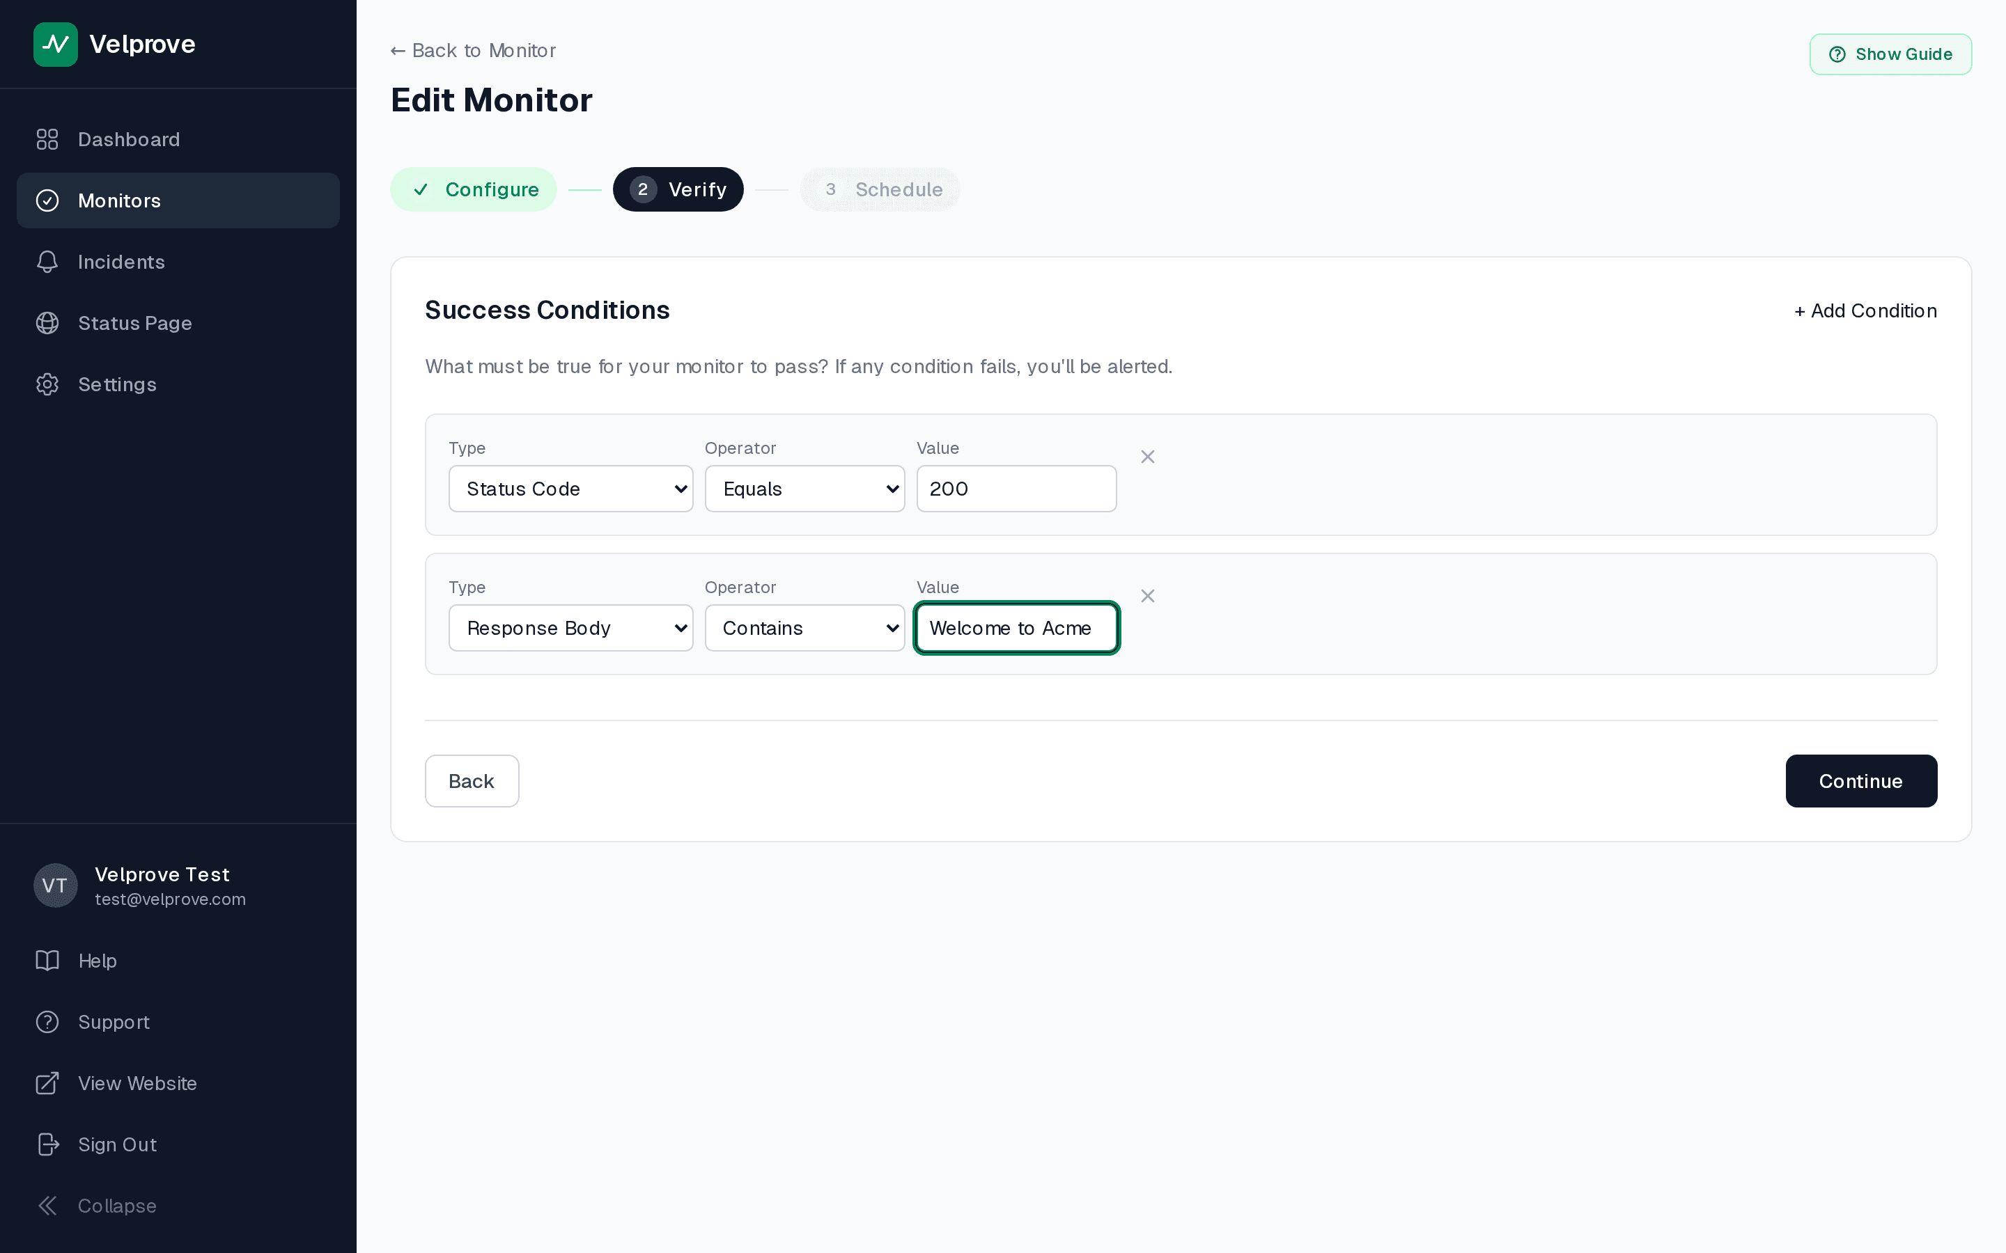Click the Sign Out icon
The width and height of the screenshot is (2006, 1253).
(47, 1144)
